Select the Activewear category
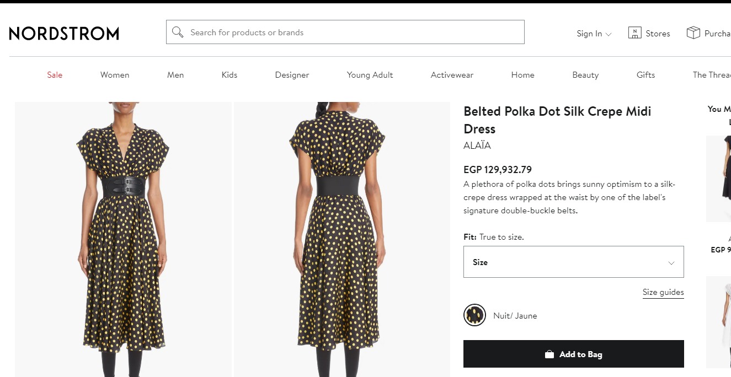The height and width of the screenshot is (377, 731). [452, 75]
